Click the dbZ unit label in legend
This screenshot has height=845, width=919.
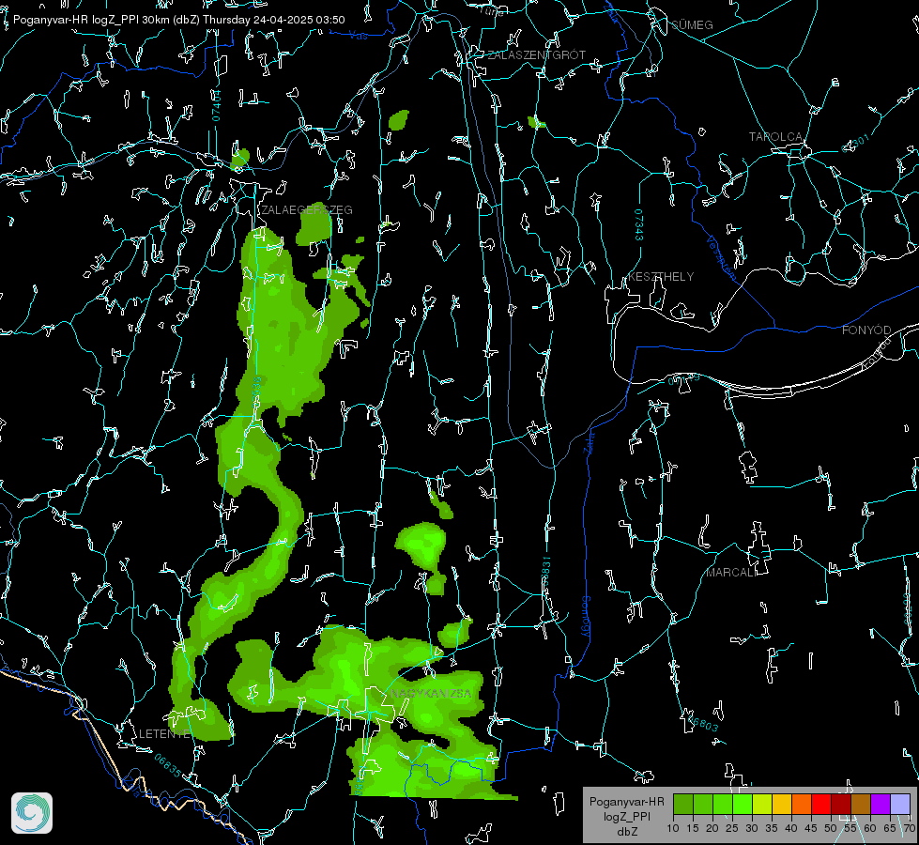[626, 832]
